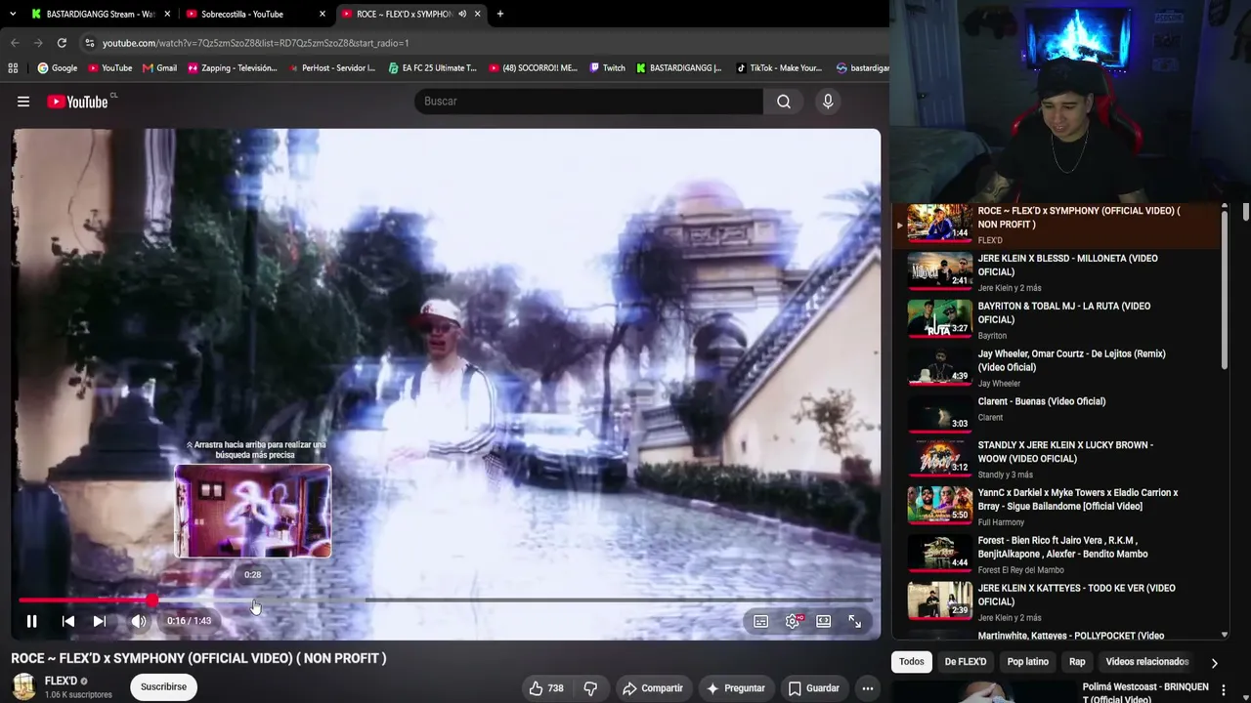Select the Todos filter chip
Screen dimensions: 1251x703
tap(912, 662)
